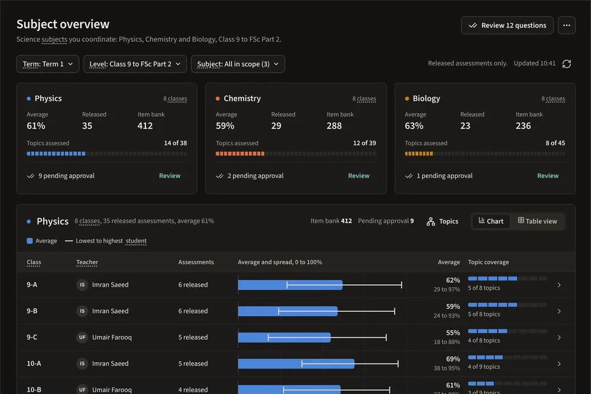Click the Physics card topics assessed progress bar
The height and width of the screenshot is (394, 591).
coord(106,154)
